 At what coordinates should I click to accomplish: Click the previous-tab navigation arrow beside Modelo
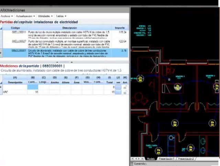136,159
